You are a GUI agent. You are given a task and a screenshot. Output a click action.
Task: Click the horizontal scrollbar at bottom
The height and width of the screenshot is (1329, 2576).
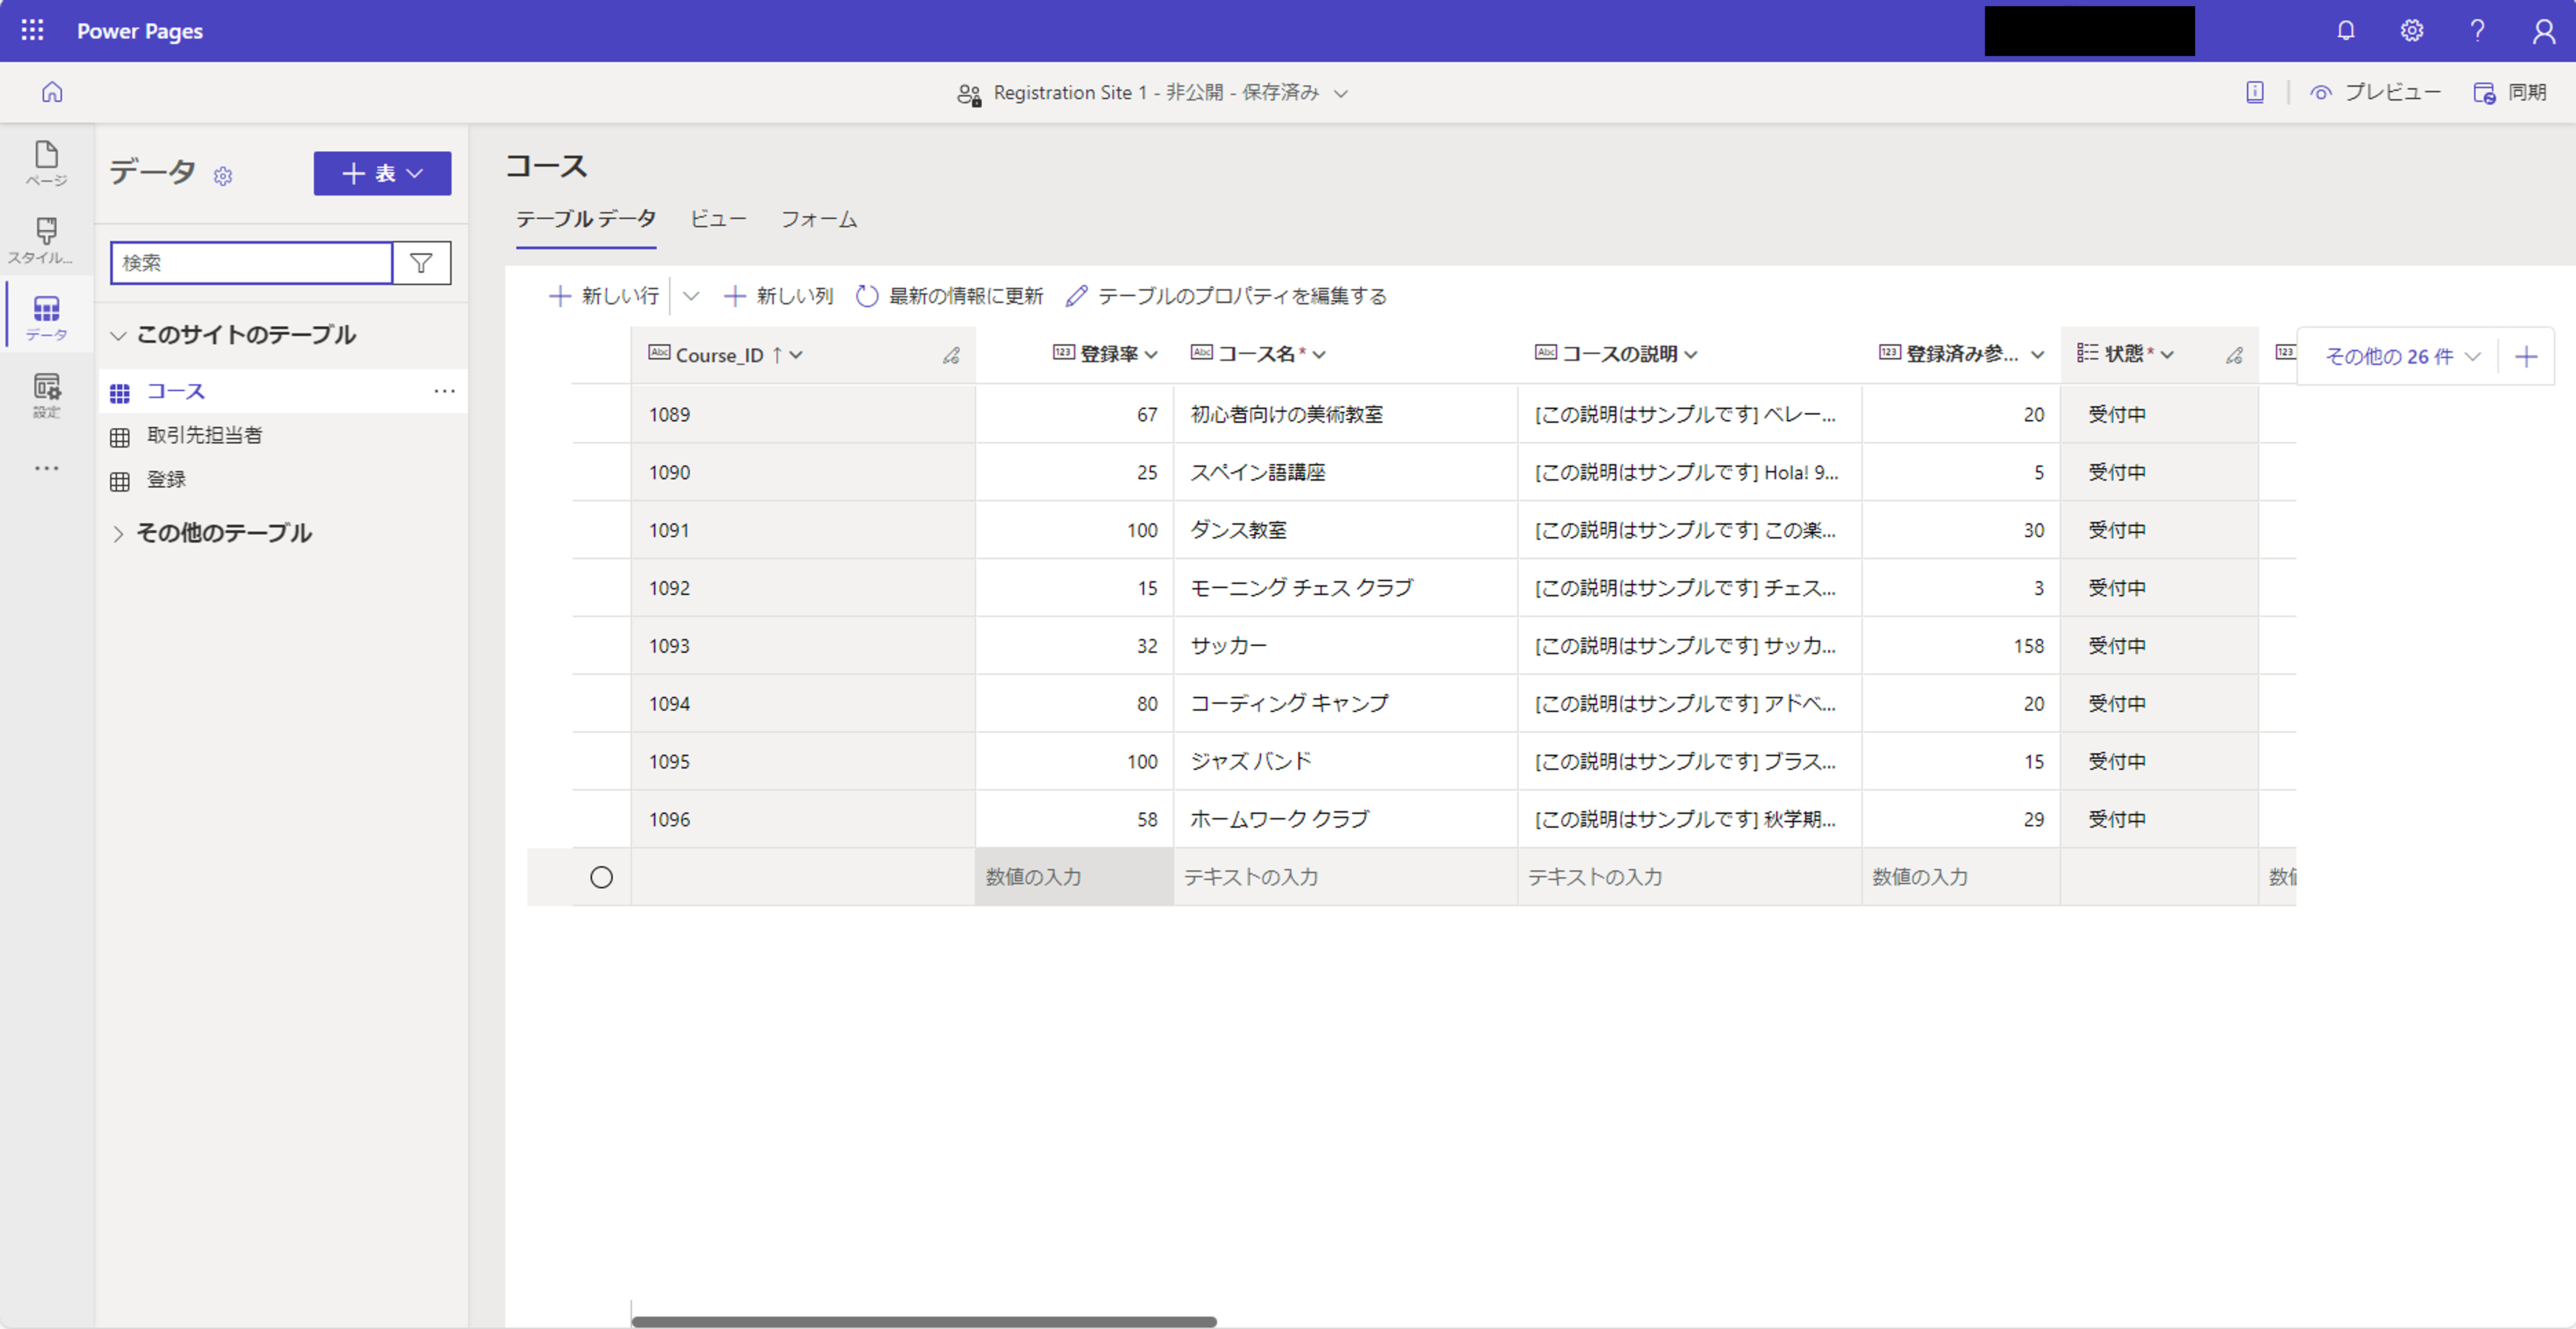(924, 1321)
